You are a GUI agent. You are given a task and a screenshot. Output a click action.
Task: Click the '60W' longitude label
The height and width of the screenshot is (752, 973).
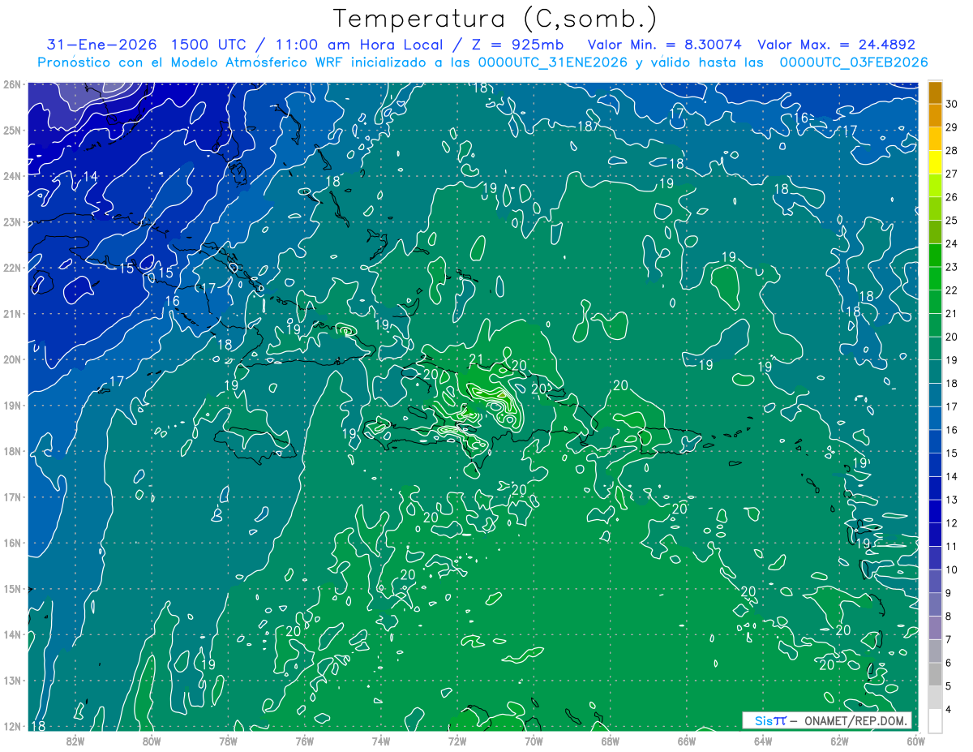[916, 741]
